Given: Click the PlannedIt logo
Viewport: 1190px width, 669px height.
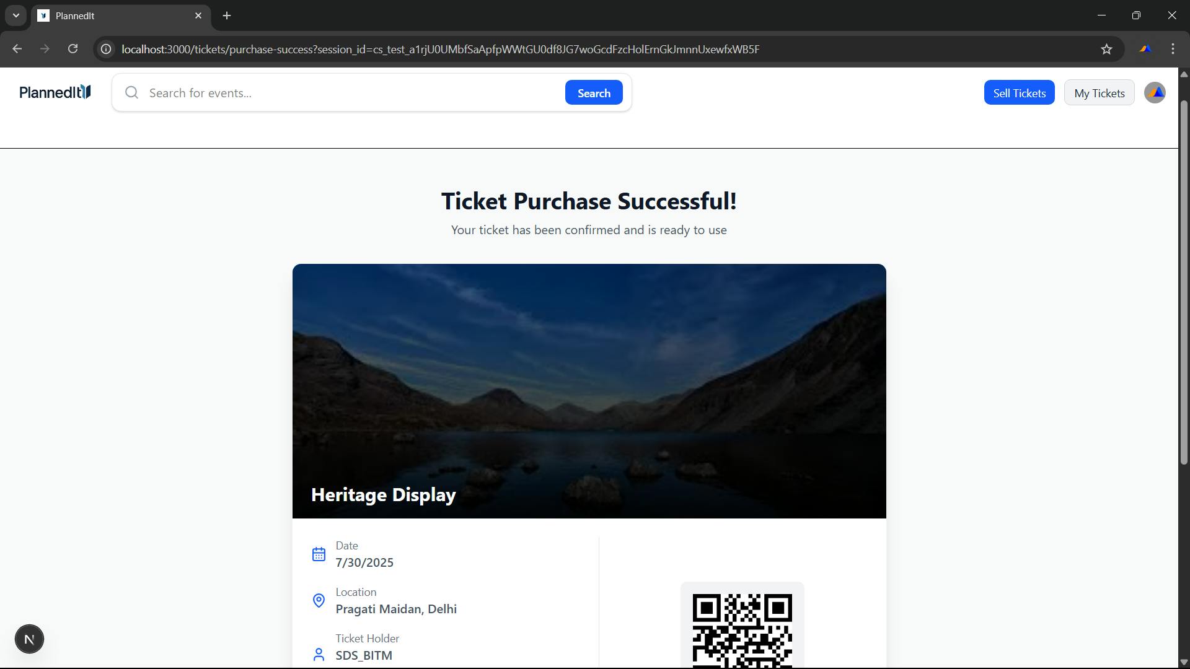Looking at the screenshot, I should [x=55, y=93].
